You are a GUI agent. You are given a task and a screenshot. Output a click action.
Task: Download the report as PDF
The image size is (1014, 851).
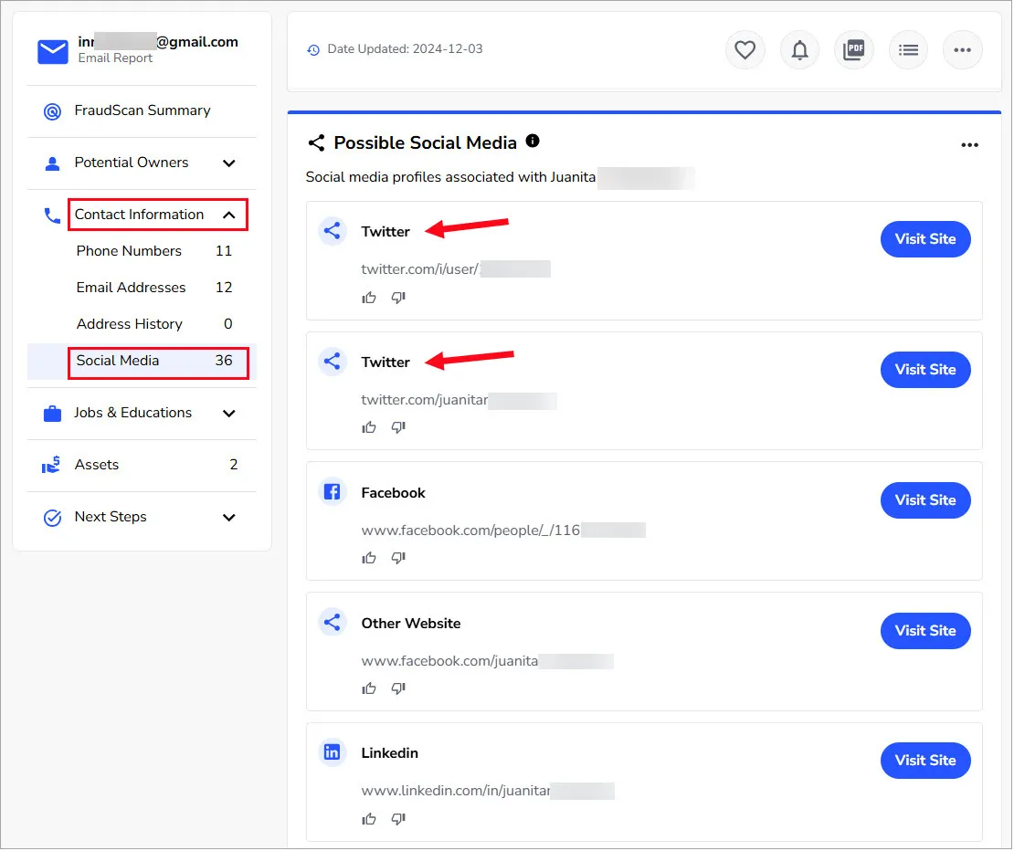tap(853, 50)
